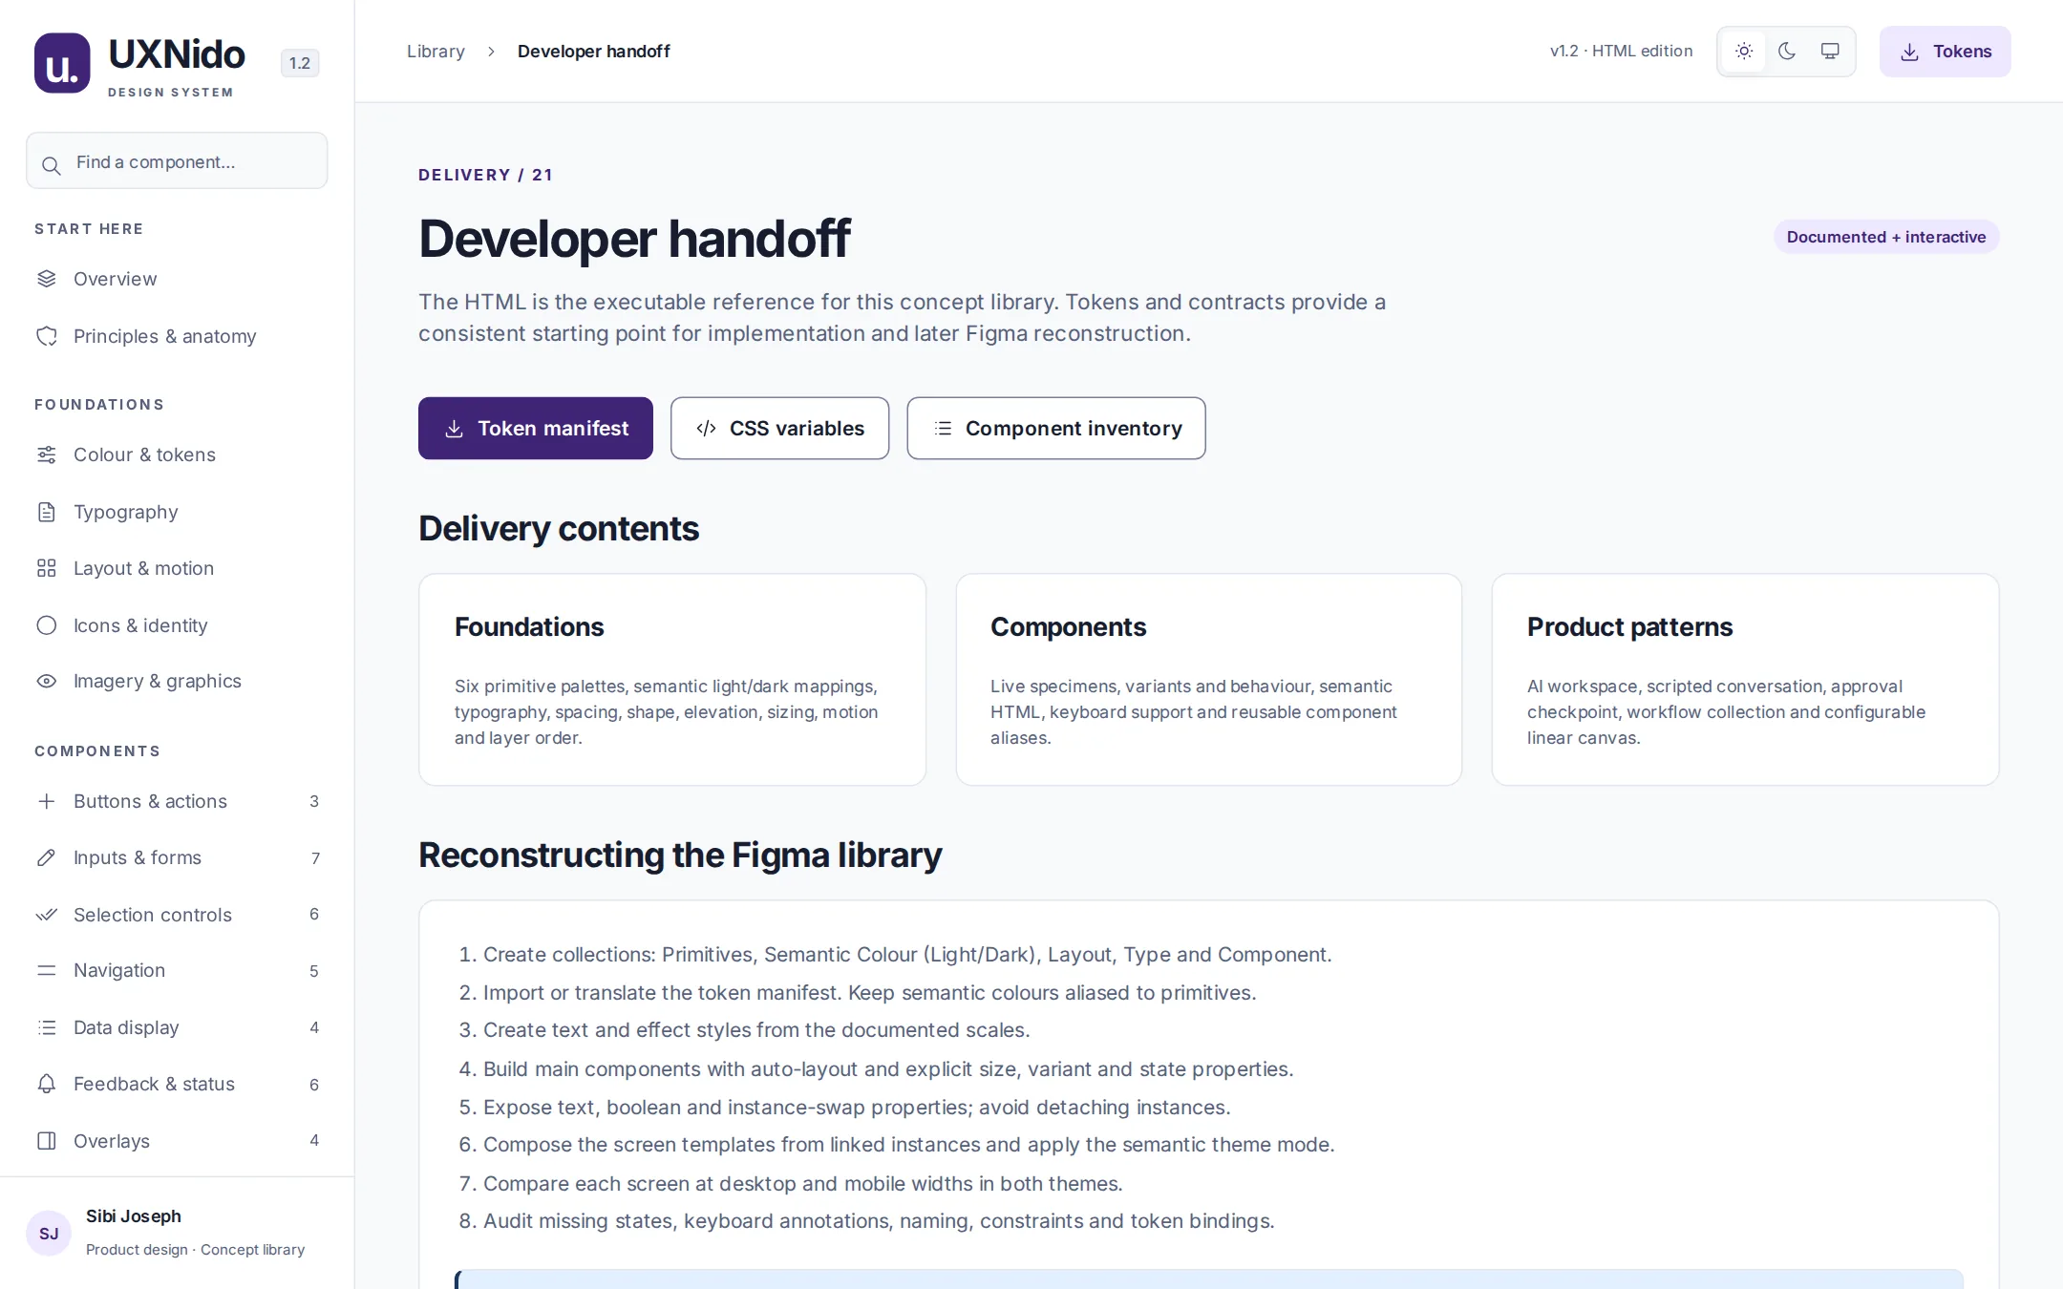Screen dimensions: 2063x1289
Task: Click the Developer handoff breadcrumb
Action: (594, 52)
